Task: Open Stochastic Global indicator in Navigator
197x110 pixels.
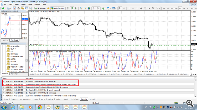Action: pos(17,67)
